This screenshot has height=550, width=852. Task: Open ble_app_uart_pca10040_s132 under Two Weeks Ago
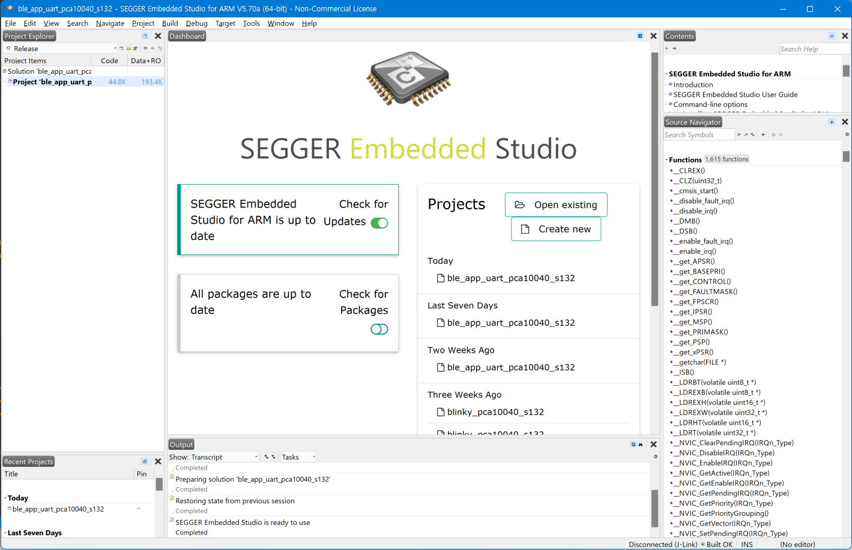coord(506,367)
